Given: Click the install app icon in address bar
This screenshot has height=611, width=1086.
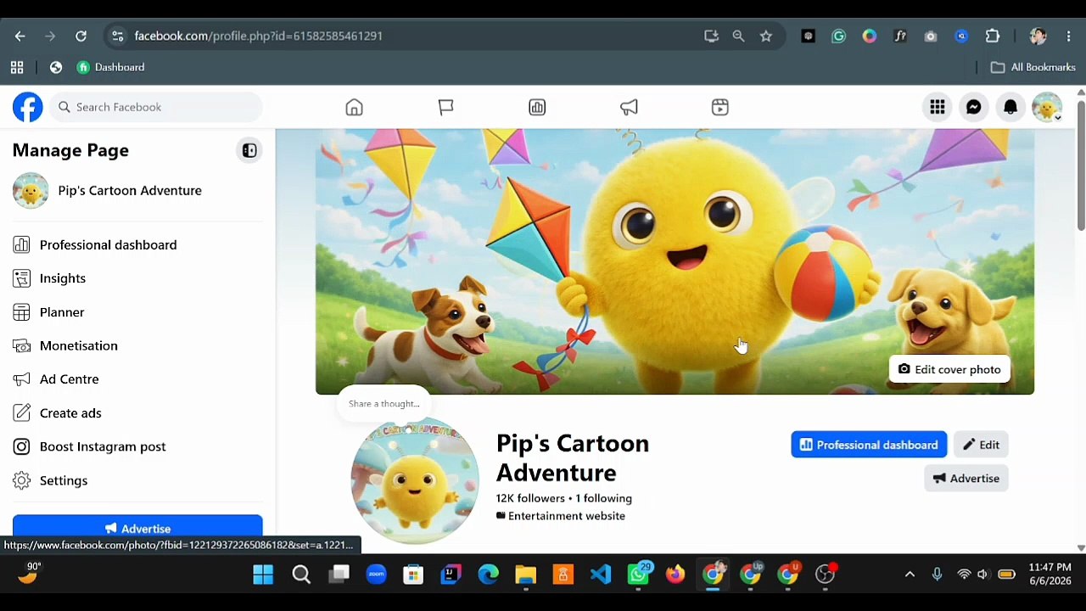Looking at the screenshot, I should [x=711, y=36].
